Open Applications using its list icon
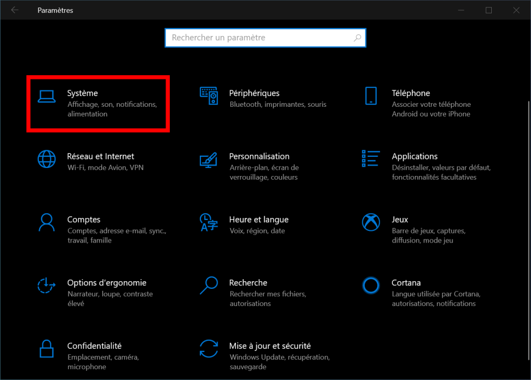 (371, 159)
